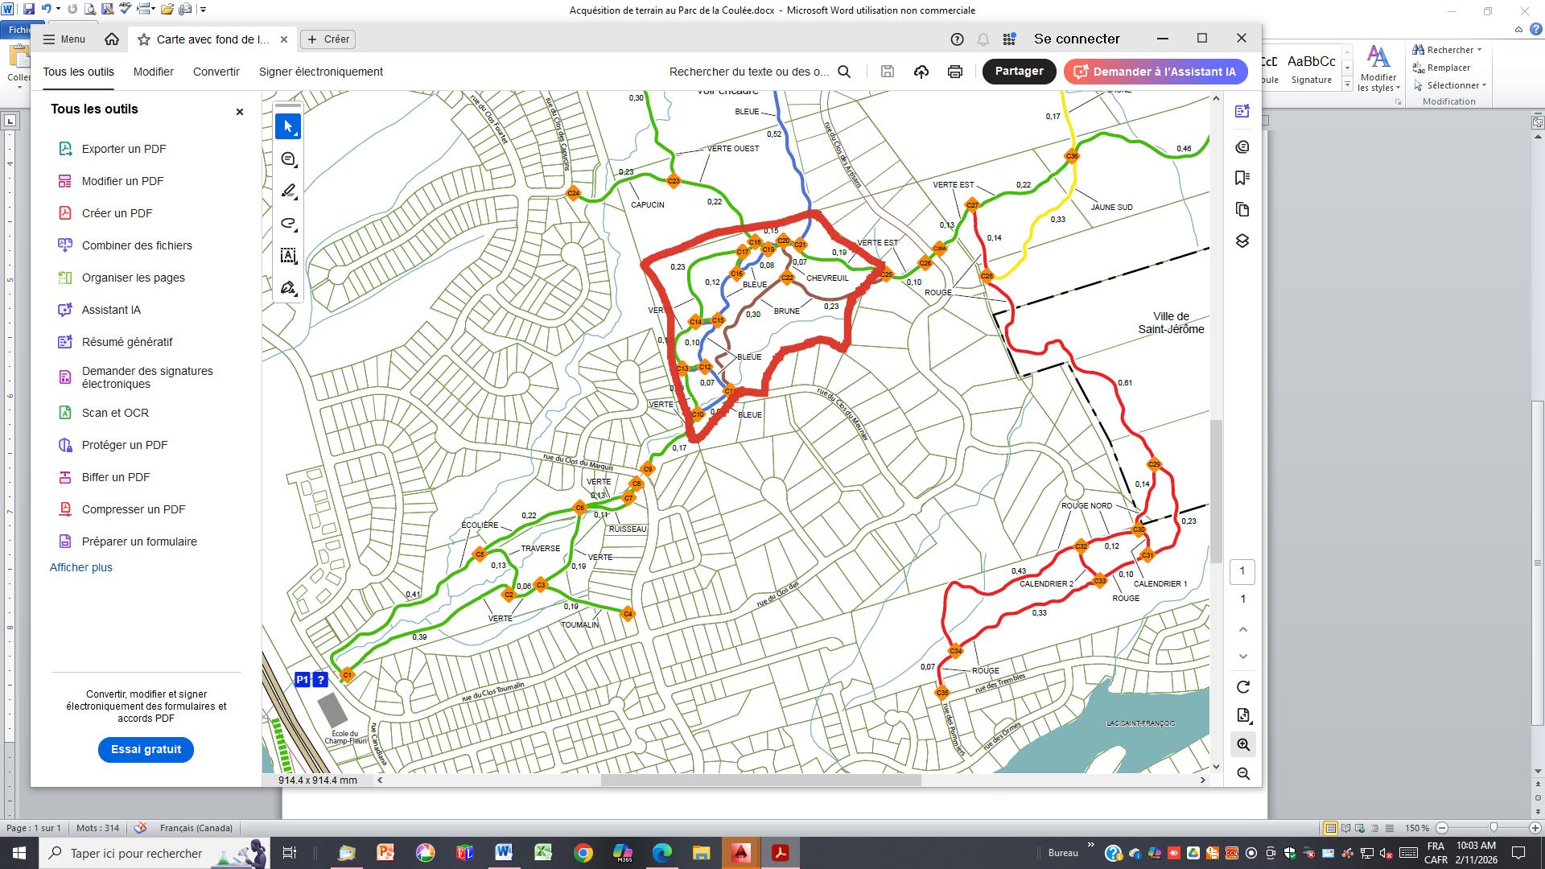This screenshot has height=869, width=1545.
Task: Click the zoom in magnifier button
Action: point(1243,744)
